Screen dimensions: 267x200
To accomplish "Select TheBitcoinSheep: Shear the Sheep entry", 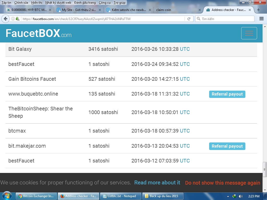I will tap(40, 112).
